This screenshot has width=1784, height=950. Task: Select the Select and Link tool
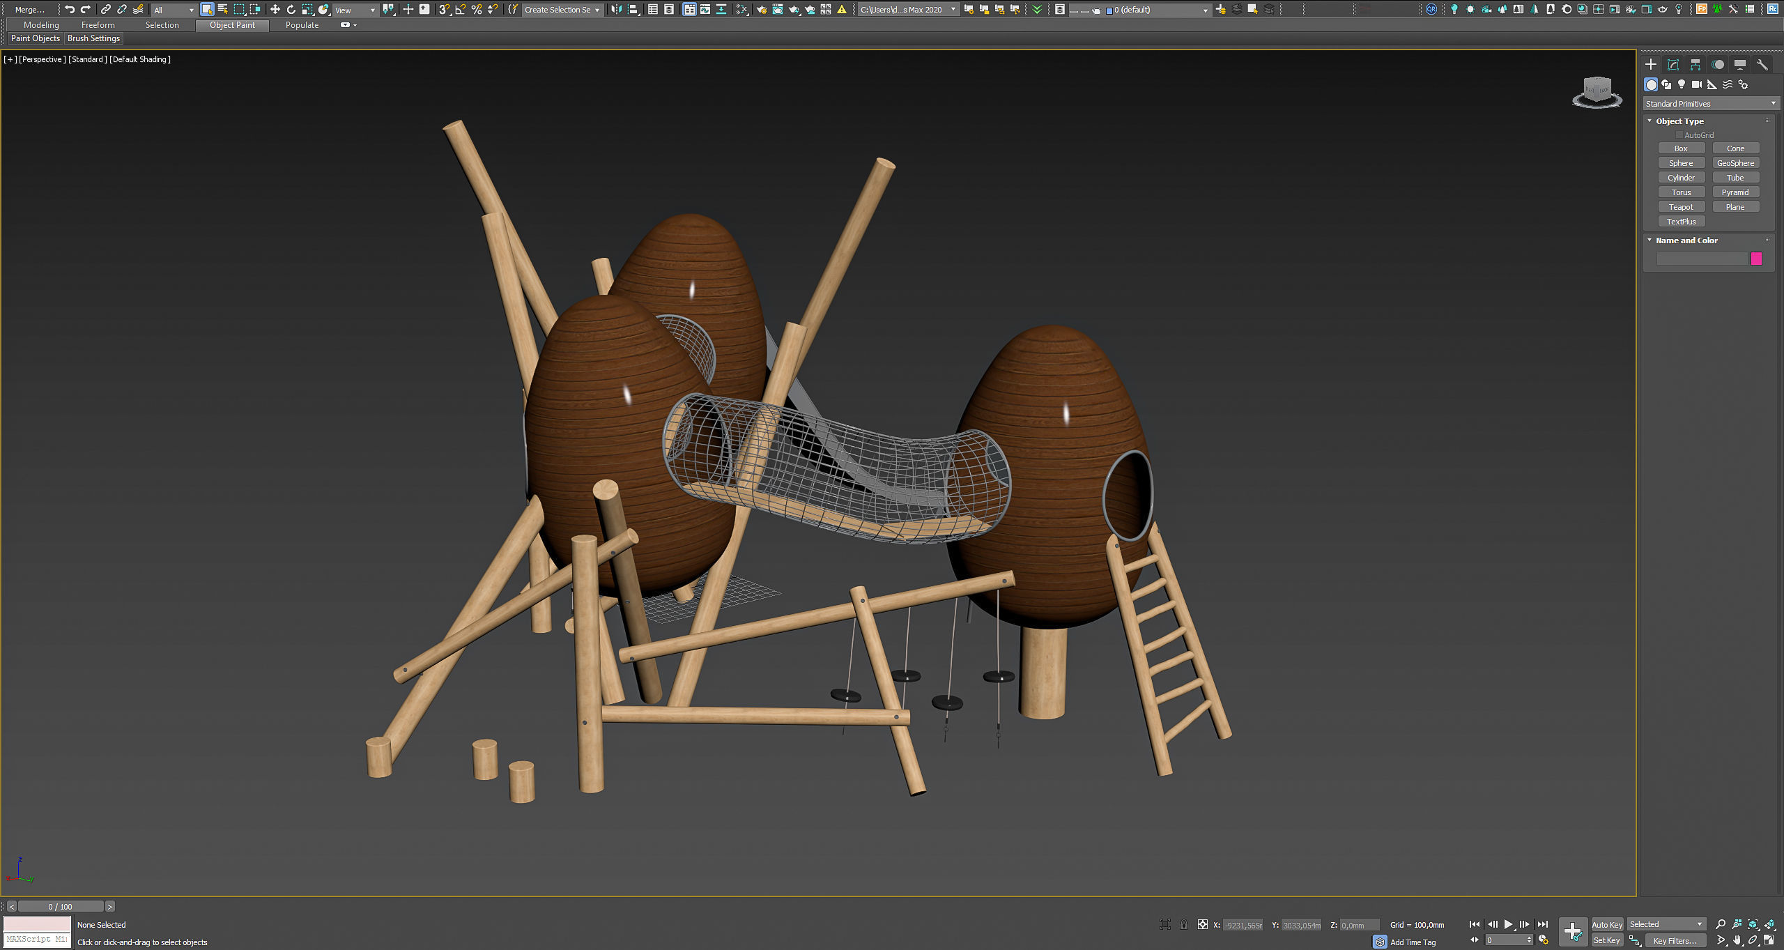click(105, 9)
